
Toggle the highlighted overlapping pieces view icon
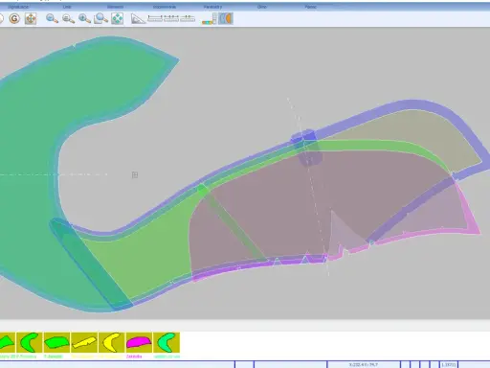(x=226, y=18)
